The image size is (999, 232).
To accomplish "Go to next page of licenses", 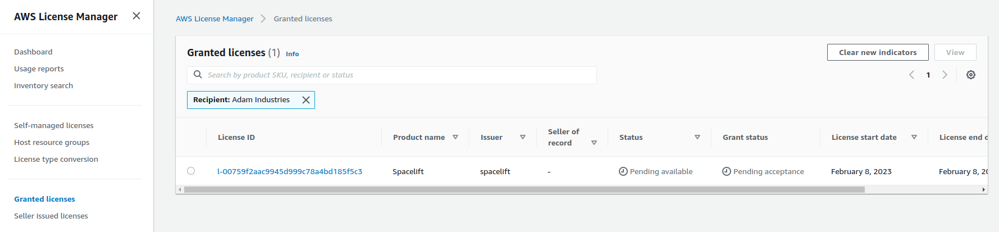I will point(945,75).
